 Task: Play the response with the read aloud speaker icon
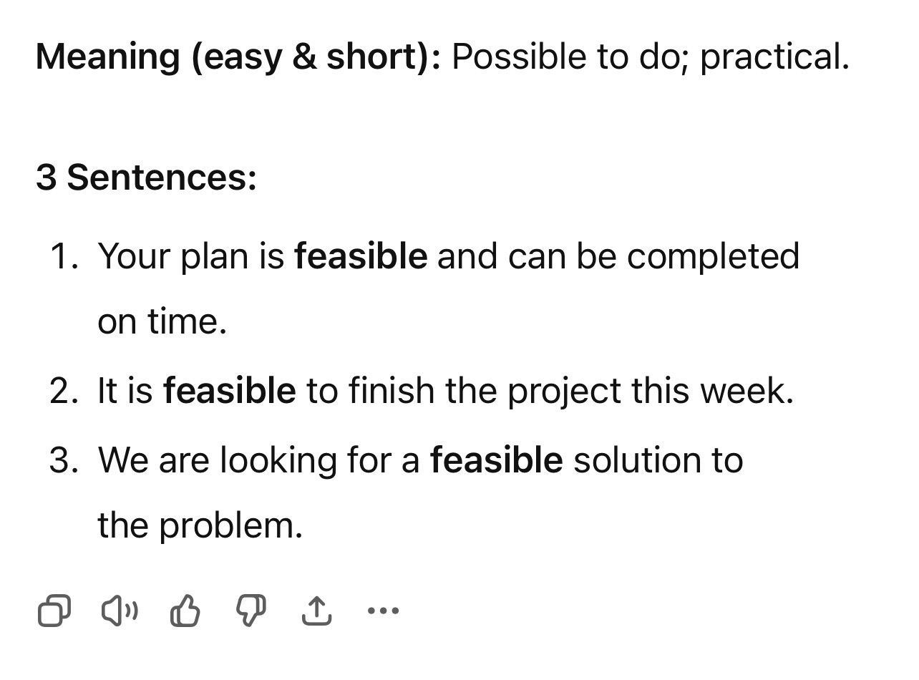[120, 611]
